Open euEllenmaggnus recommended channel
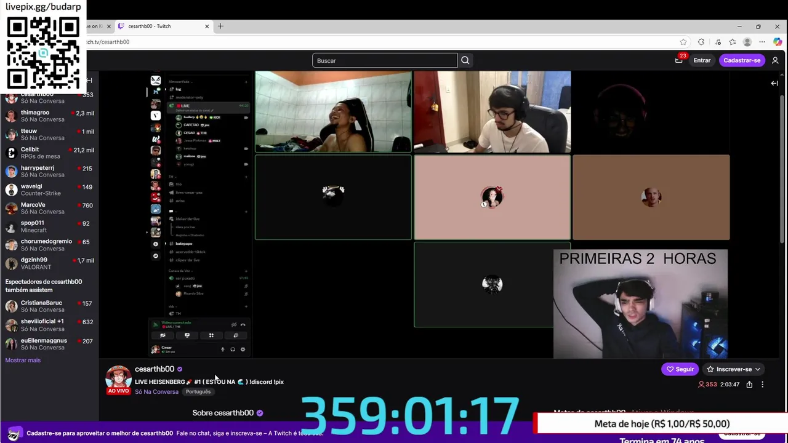Viewport: 788px width, 443px height. click(49, 344)
